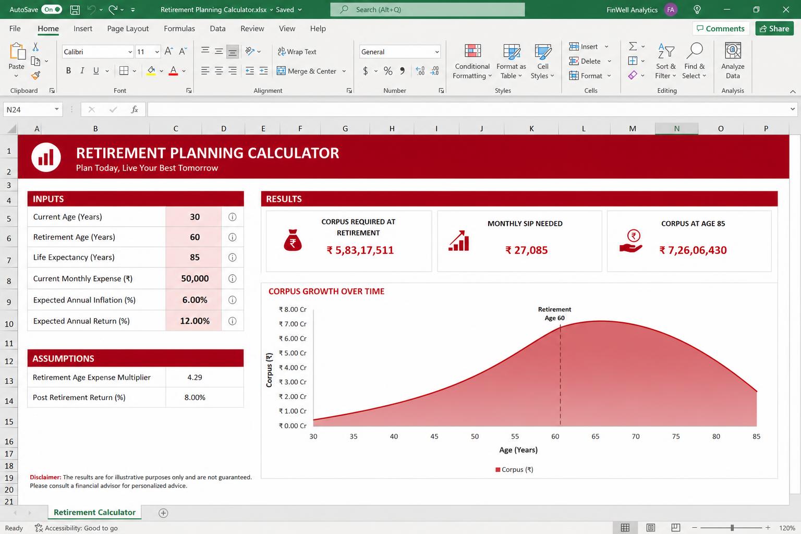
Task: Toggle Wrap Text
Action: coord(297,52)
